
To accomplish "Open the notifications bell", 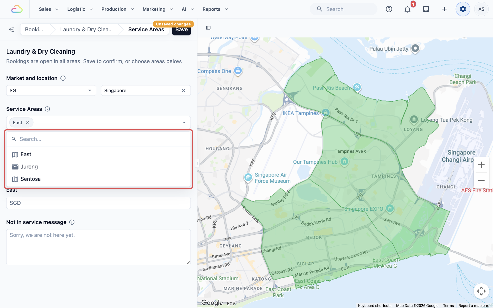I will coord(407,9).
